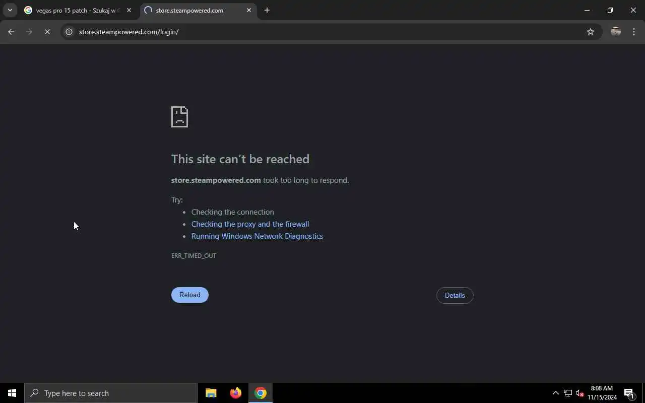Click the Reload button

click(190, 295)
